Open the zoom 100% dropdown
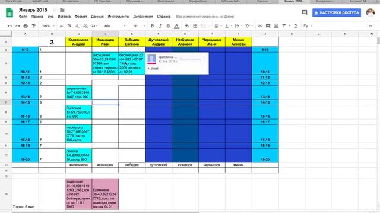Viewport: 380px width, 213px height. click(x=49, y=25)
